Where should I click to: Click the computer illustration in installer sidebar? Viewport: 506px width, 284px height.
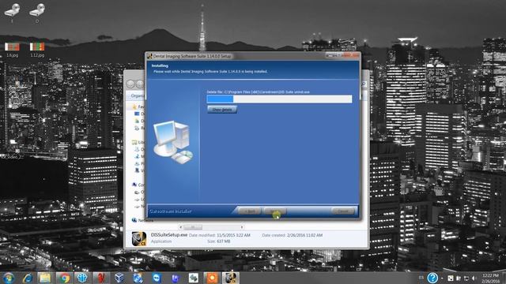pos(173,142)
